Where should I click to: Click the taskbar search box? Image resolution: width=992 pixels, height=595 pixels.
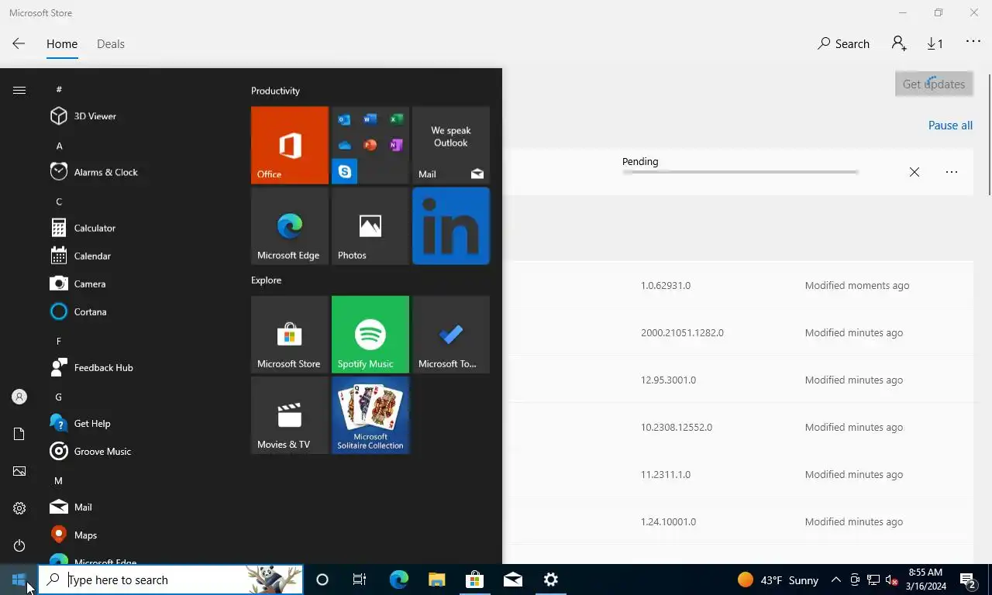[x=170, y=580]
